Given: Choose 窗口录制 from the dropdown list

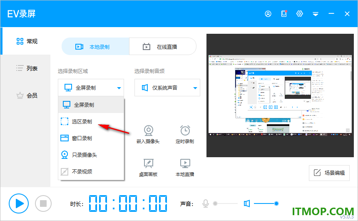Looking at the screenshot, I should pyautogui.click(x=91, y=138).
